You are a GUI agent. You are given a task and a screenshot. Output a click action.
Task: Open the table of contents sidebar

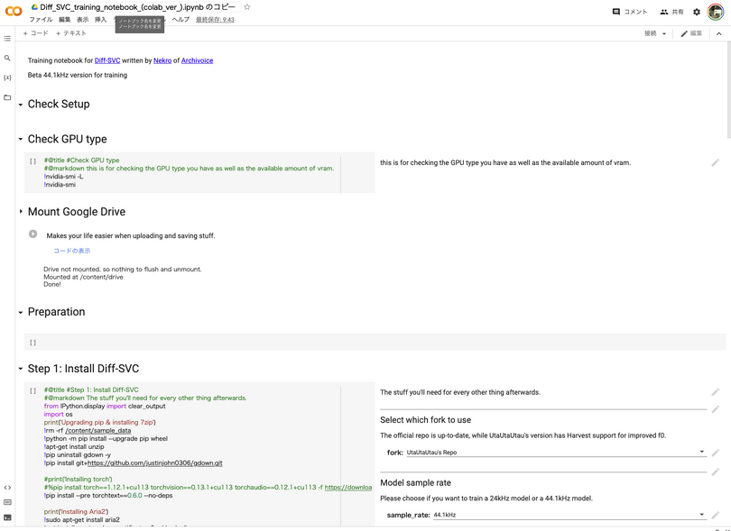[7, 38]
